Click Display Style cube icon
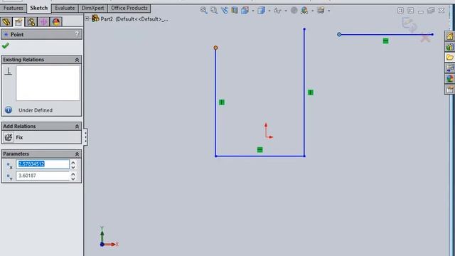 click(x=261, y=11)
